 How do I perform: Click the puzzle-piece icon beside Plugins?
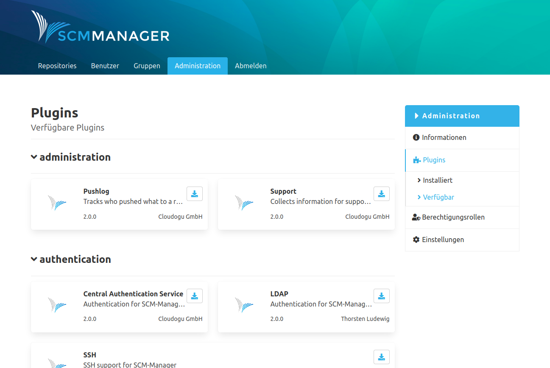tap(416, 160)
